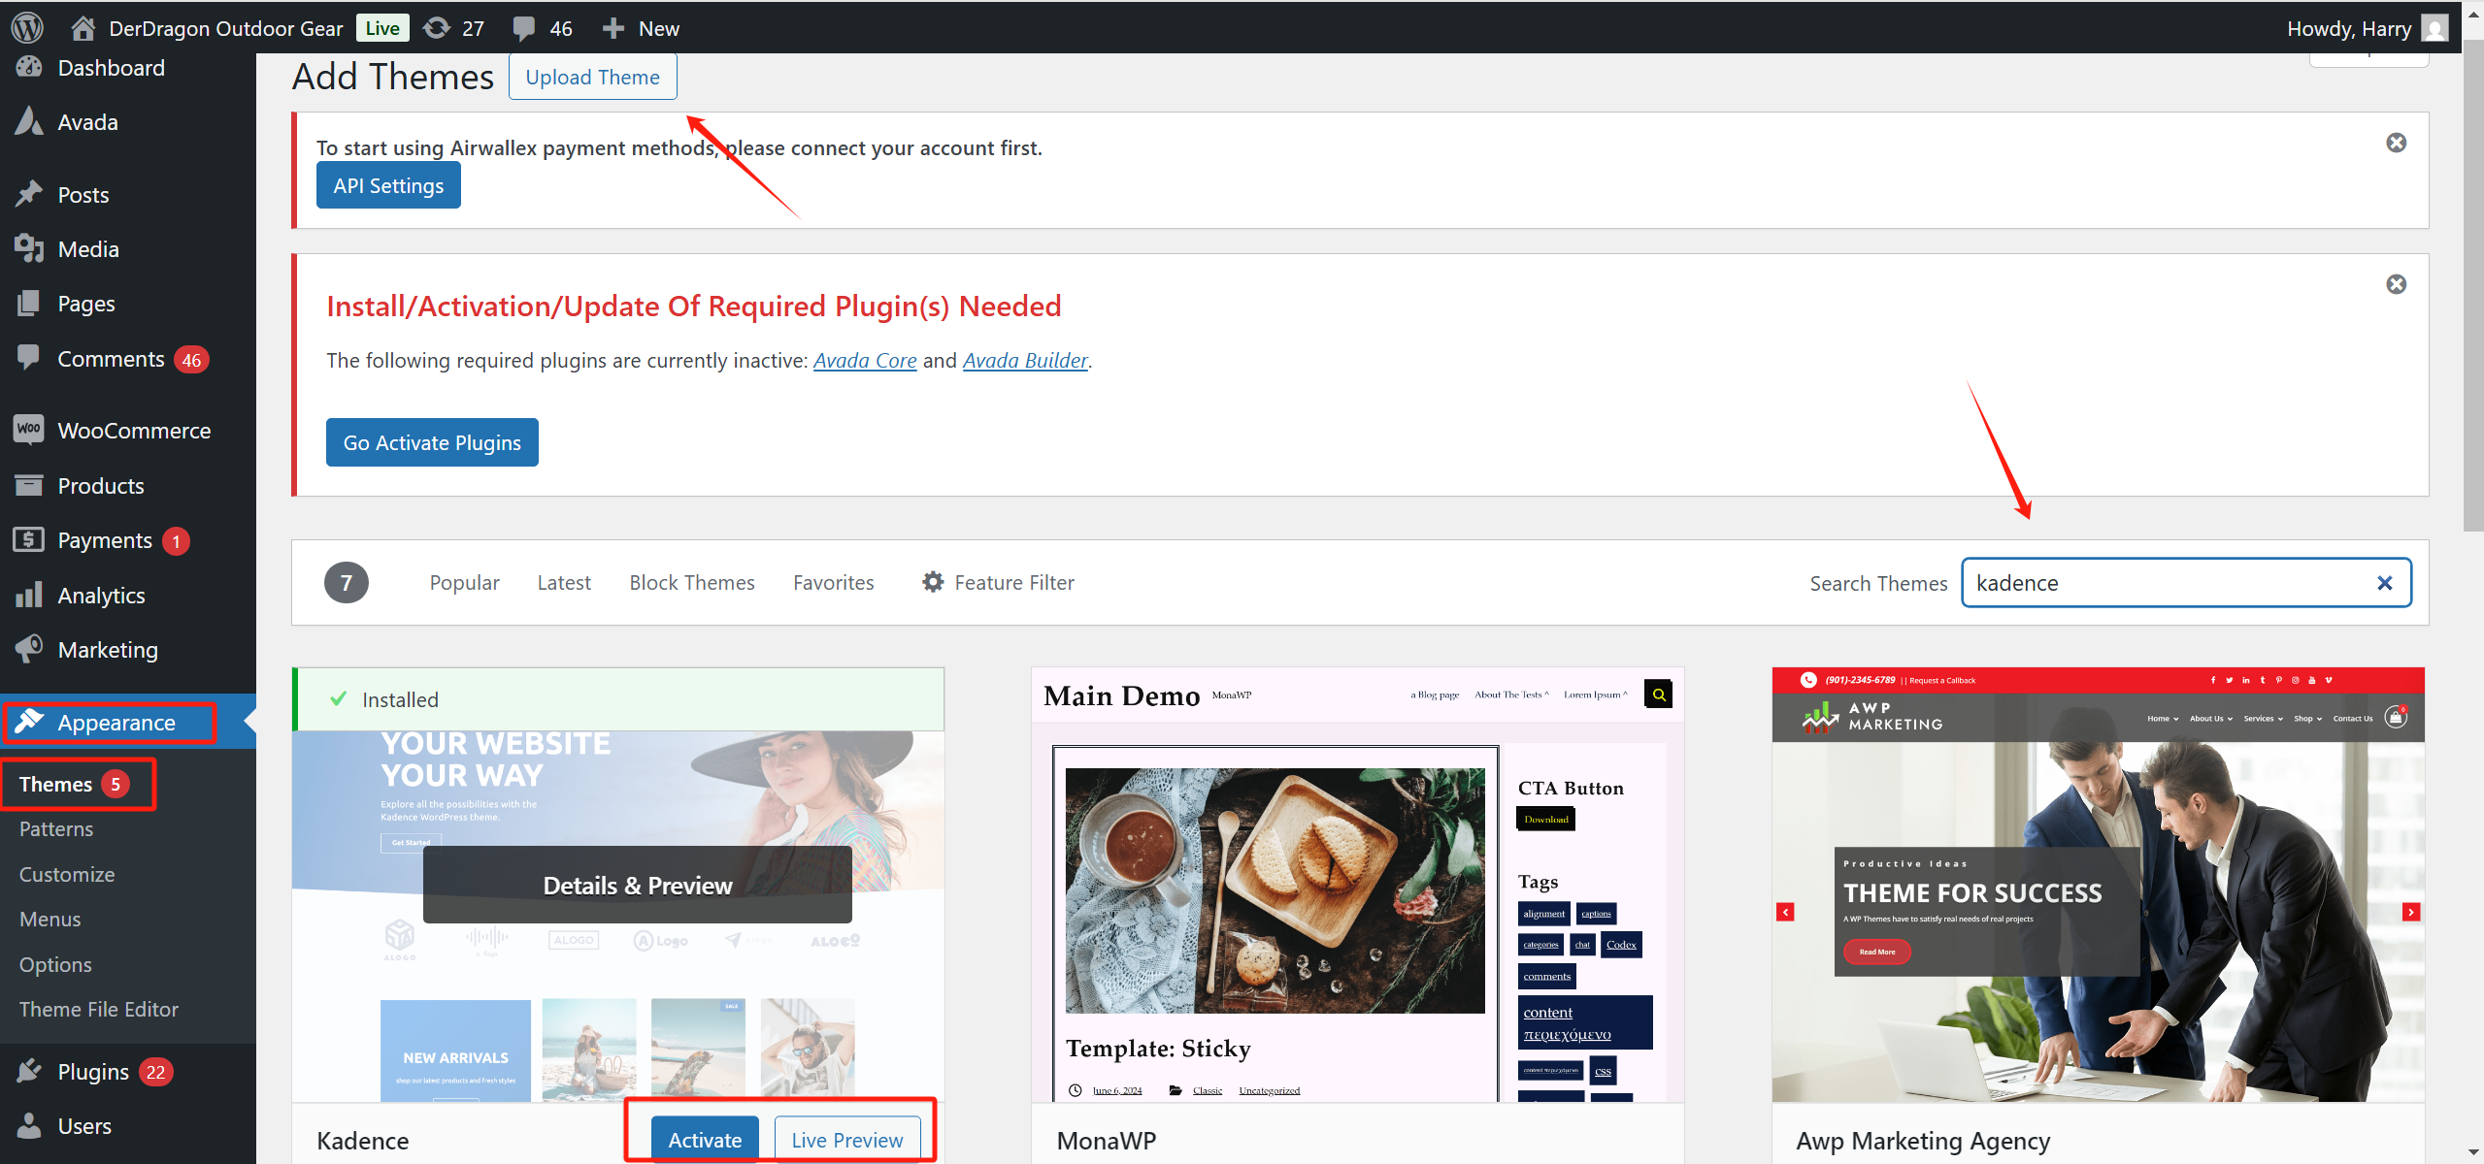Viewport: 2484px width, 1164px height.
Task: Switch to the Popular themes tab
Action: [464, 581]
